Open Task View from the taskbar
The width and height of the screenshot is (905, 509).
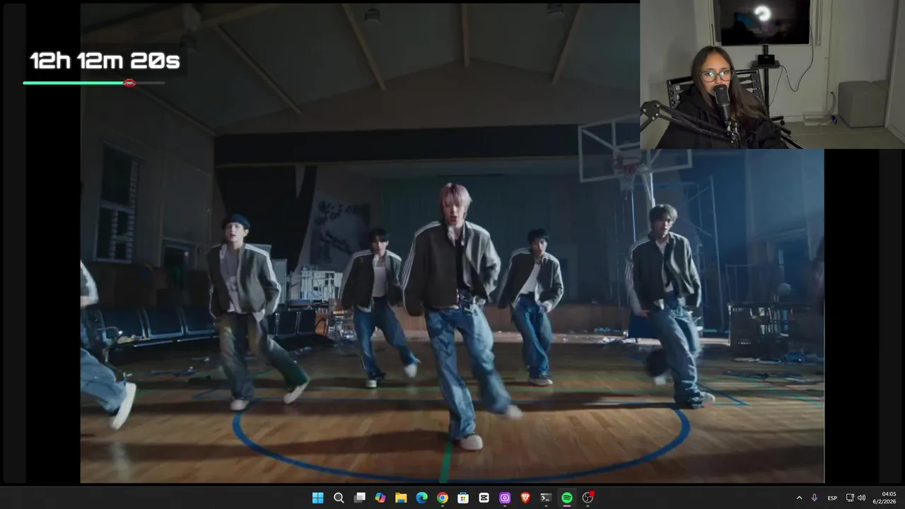pyautogui.click(x=359, y=498)
